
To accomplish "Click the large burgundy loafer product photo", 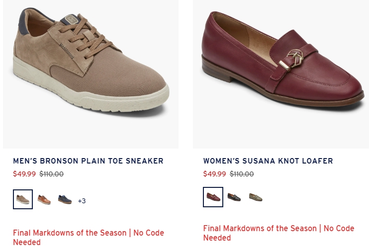I will pyautogui.click(x=281, y=74).
